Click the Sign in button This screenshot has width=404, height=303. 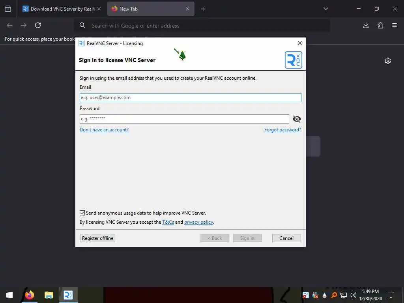(247, 238)
